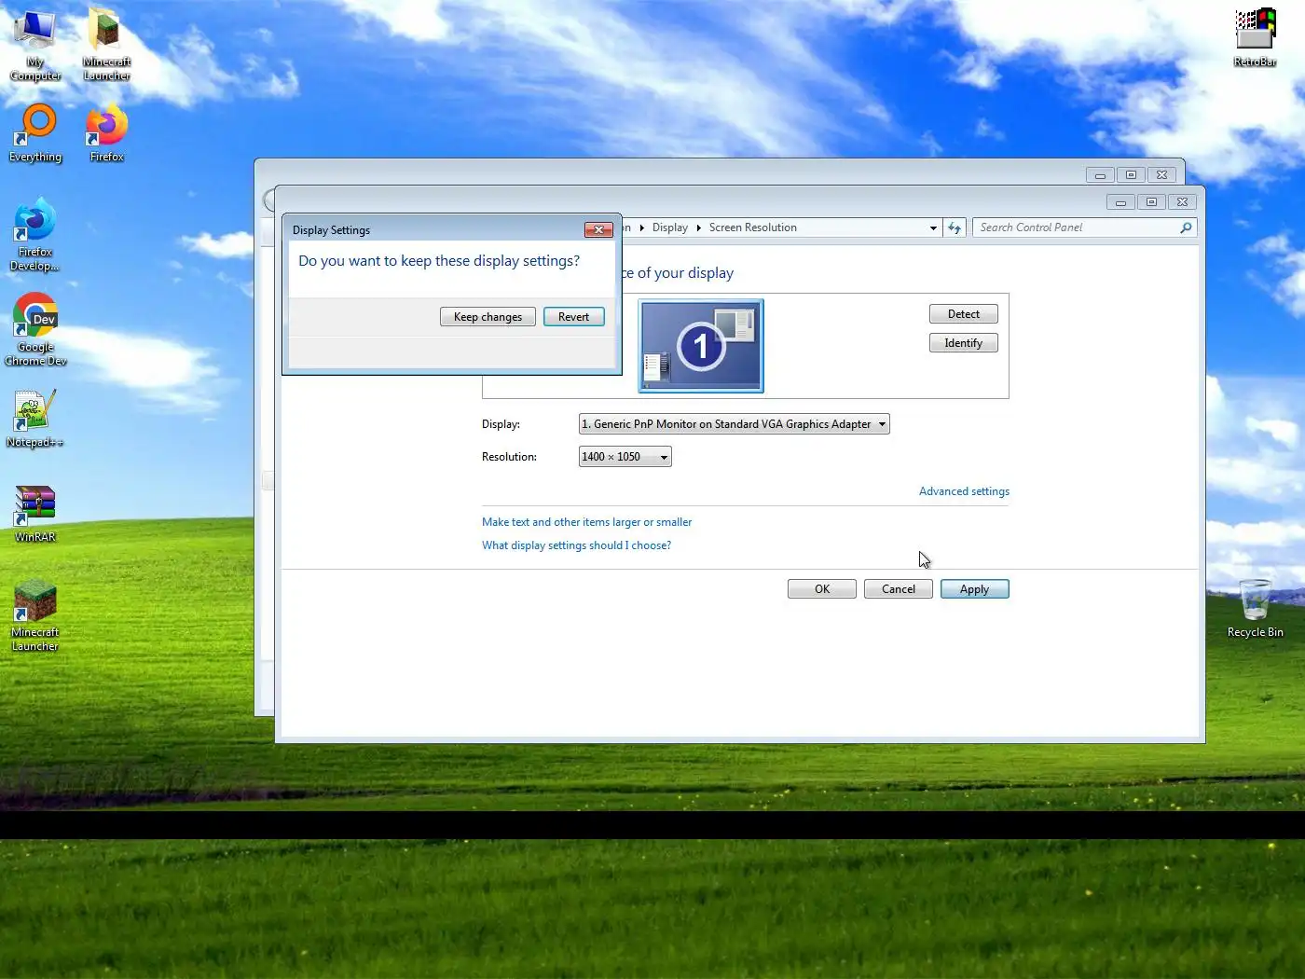Image resolution: width=1305 pixels, height=979 pixels.
Task: Click the refresh icon beside address bar
Action: tap(955, 228)
